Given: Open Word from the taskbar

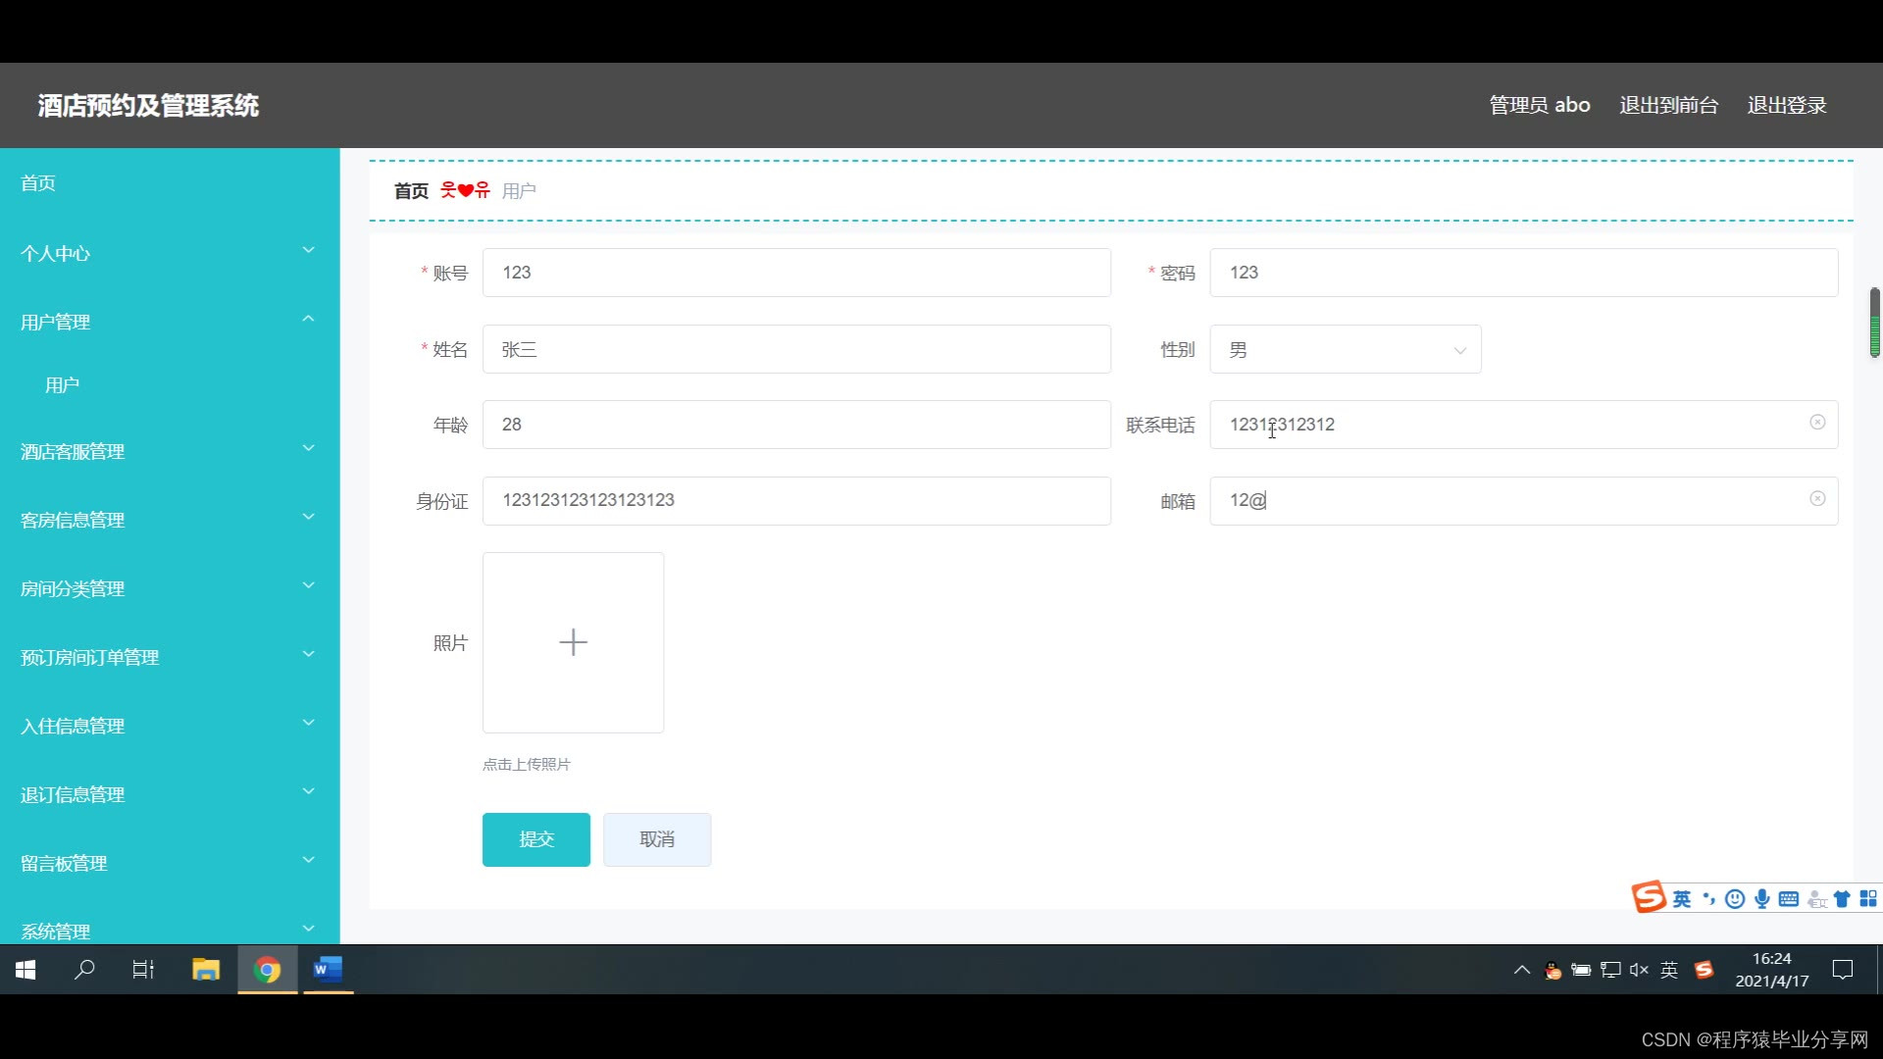Looking at the screenshot, I should pyautogui.click(x=328, y=970).
